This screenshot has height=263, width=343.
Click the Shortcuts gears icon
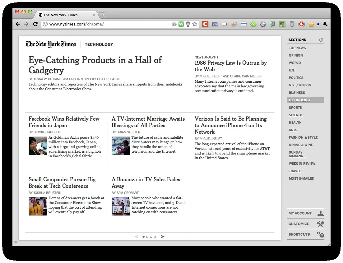click(x=321, y=234)
